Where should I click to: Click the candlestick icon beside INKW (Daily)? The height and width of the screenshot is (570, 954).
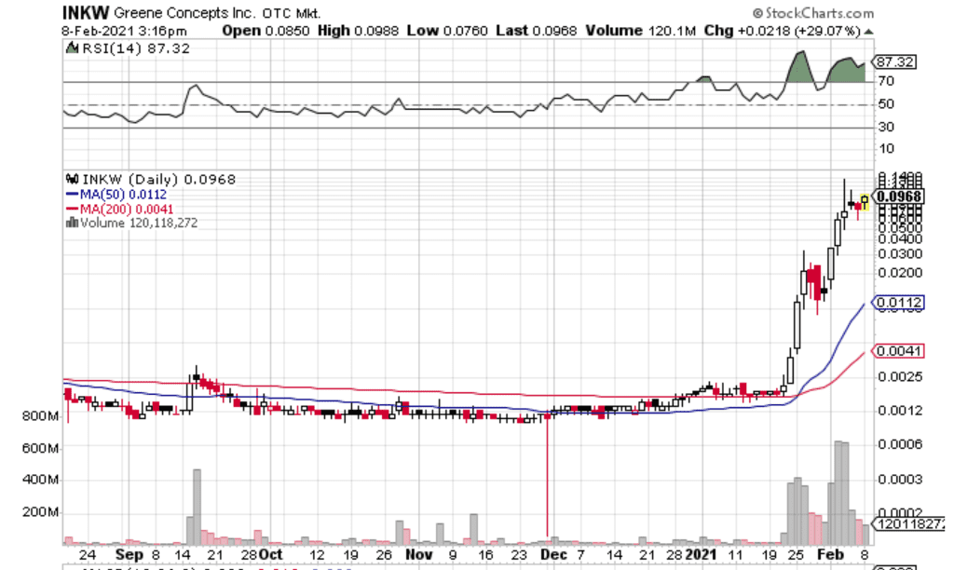pyautogui.click(x=73, y=179)
